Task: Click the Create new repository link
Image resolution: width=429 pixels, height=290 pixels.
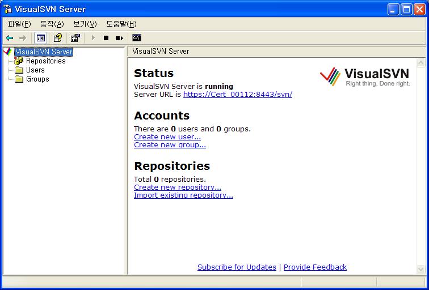Action: pyautogui.click(x=178, y=187)
